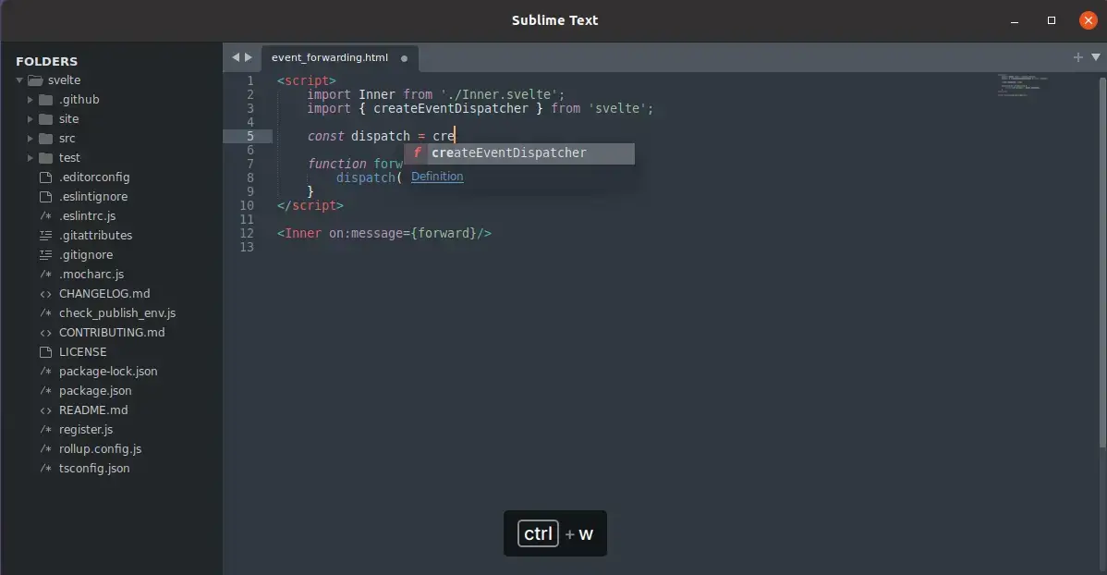The width and height of the screenshot is (1107, 575).
Task: Open the tab list dropdown arrow
Action: 1096,57
